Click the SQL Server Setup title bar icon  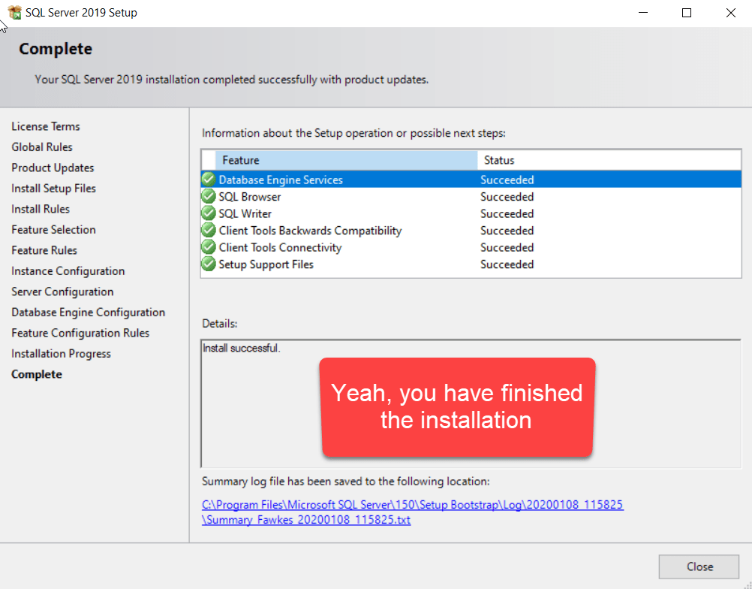point(15,12)
